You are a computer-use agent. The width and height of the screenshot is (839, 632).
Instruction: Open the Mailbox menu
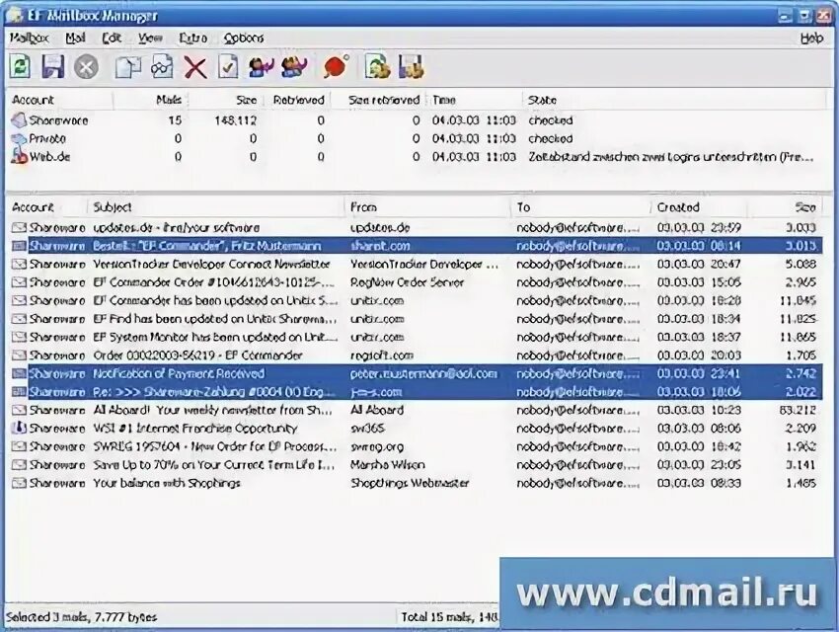[30, 38]
